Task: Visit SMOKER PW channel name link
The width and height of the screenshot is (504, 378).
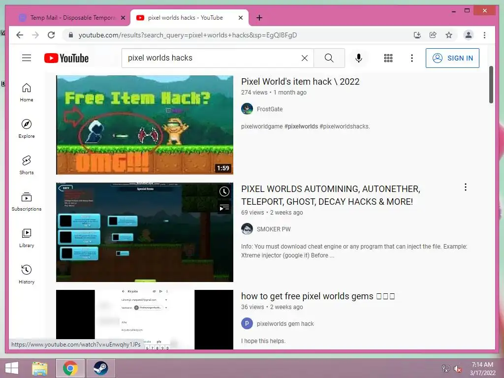Action: (x=274, y=229)
